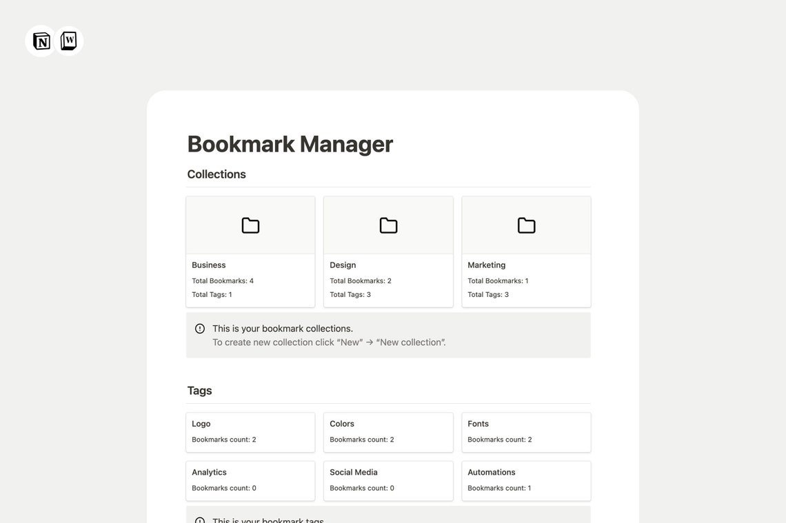Viewport: 786px width, 523px height.
Task: Select the Logo tag card
Action: coord(250,432)
